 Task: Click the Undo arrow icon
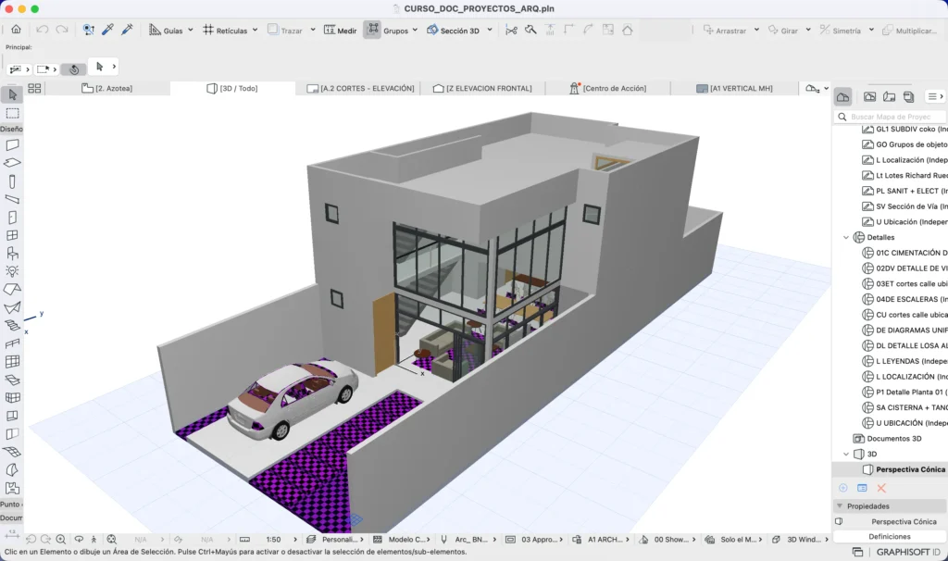(x=42, y=30)
